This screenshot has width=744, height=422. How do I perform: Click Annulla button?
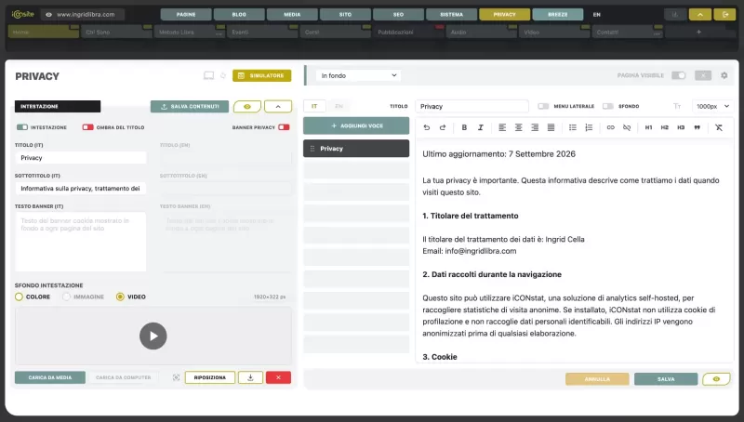pos(597,379)
